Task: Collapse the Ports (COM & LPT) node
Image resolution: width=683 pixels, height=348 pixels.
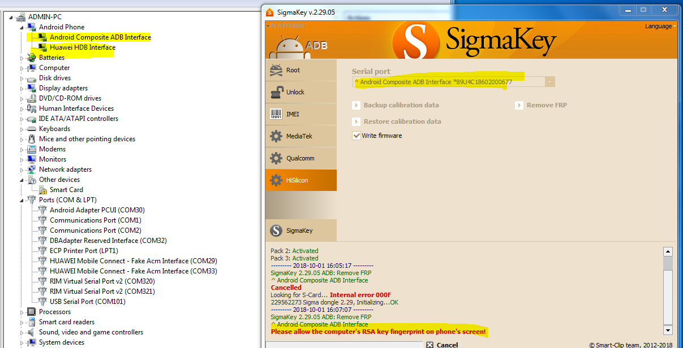Action: pyautogui.click(x=22, y=200)
